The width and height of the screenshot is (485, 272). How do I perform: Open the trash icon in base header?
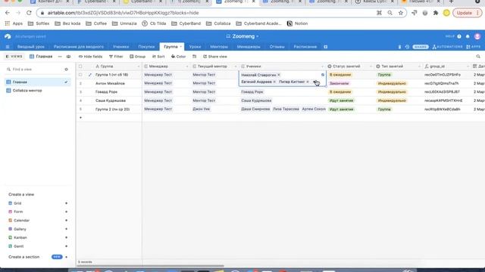pos(399,47)
